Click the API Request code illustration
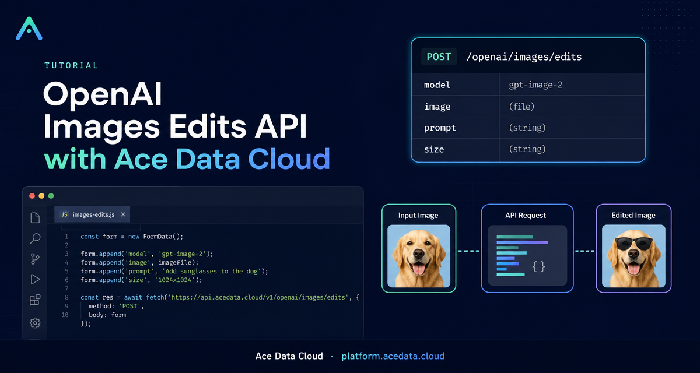 click(x=527, y=255)
